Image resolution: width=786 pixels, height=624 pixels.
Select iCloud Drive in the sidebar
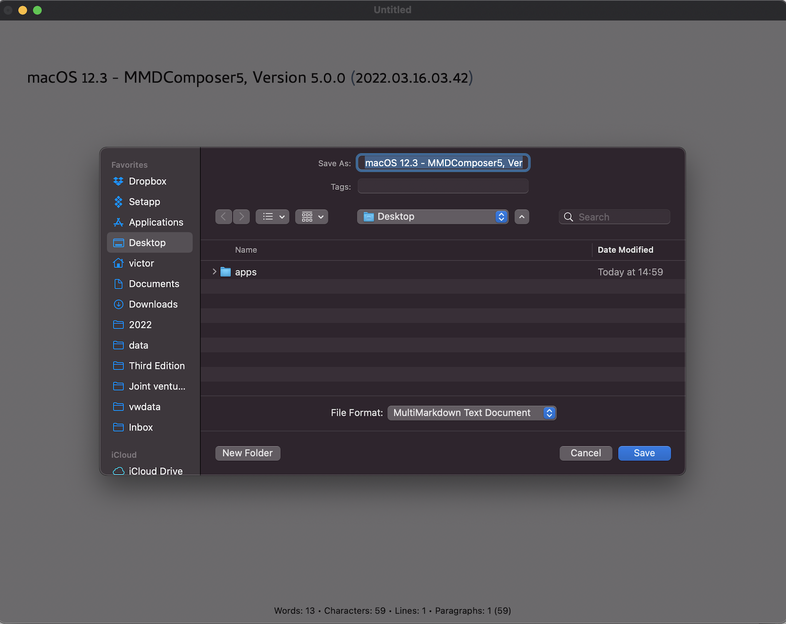pos(155,471)
